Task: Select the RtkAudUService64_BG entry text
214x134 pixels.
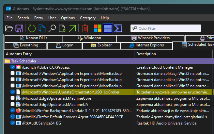Action: [x=41, y=123]
